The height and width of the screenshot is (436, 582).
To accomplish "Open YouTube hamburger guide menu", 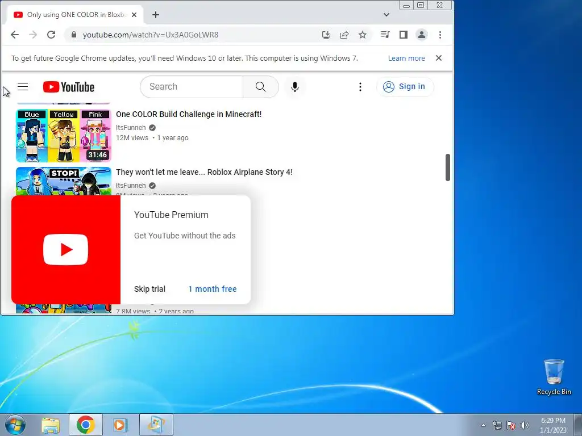I will pos(23,87).
